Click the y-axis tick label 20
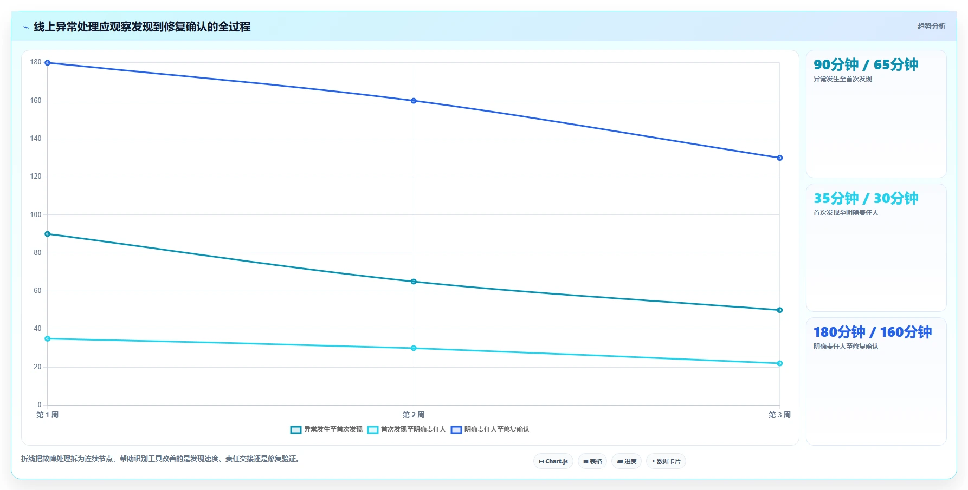The image size is (968, 490). tap(37, 367)
